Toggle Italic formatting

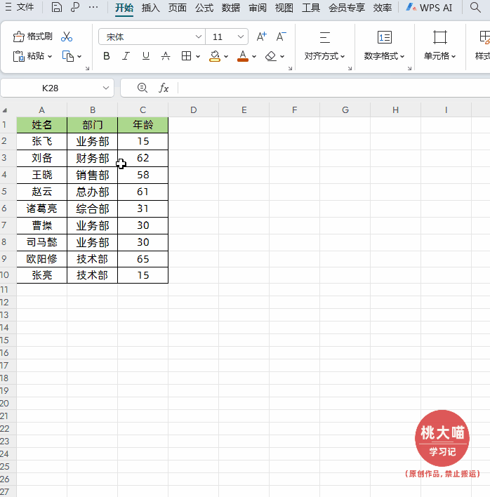point(126,56)
